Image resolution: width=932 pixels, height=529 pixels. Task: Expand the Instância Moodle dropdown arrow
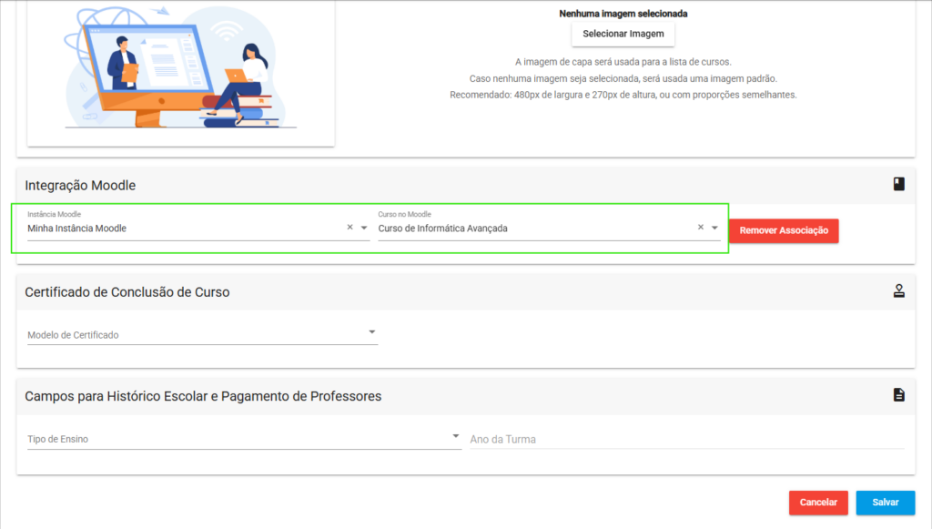pos(364,228)
